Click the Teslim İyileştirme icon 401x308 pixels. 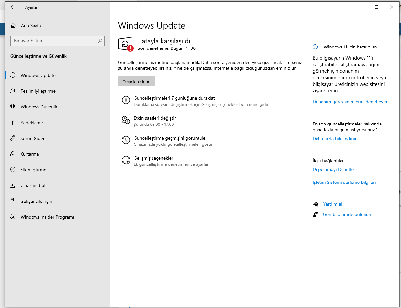pyautogui.click(x=13, y=91)
